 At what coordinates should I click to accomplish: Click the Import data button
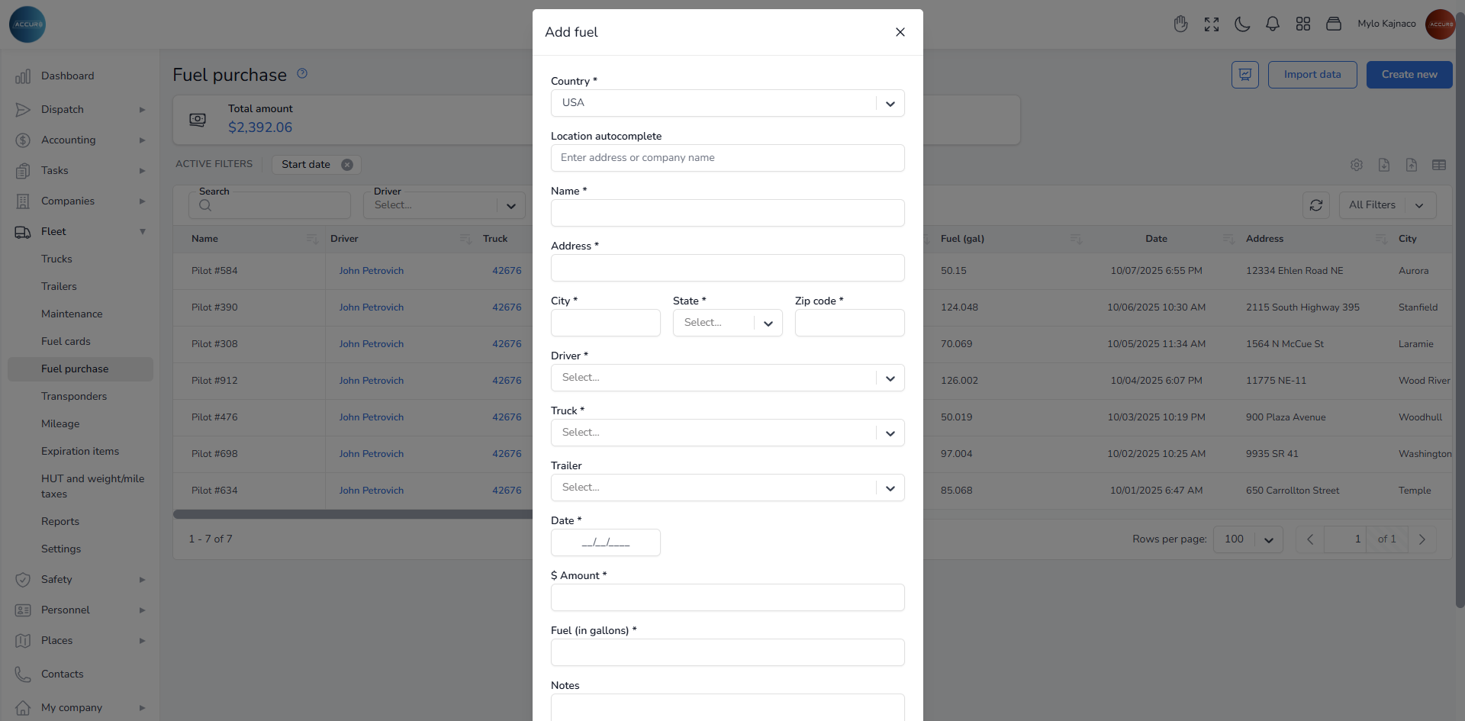click(1312, 75)
